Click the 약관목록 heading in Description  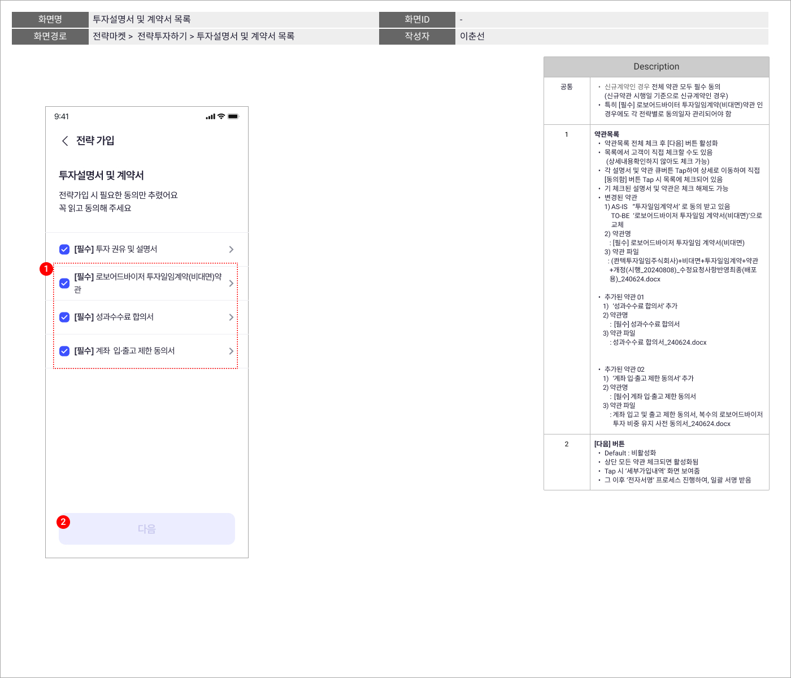pyautogui.click(x=607, y=134)
